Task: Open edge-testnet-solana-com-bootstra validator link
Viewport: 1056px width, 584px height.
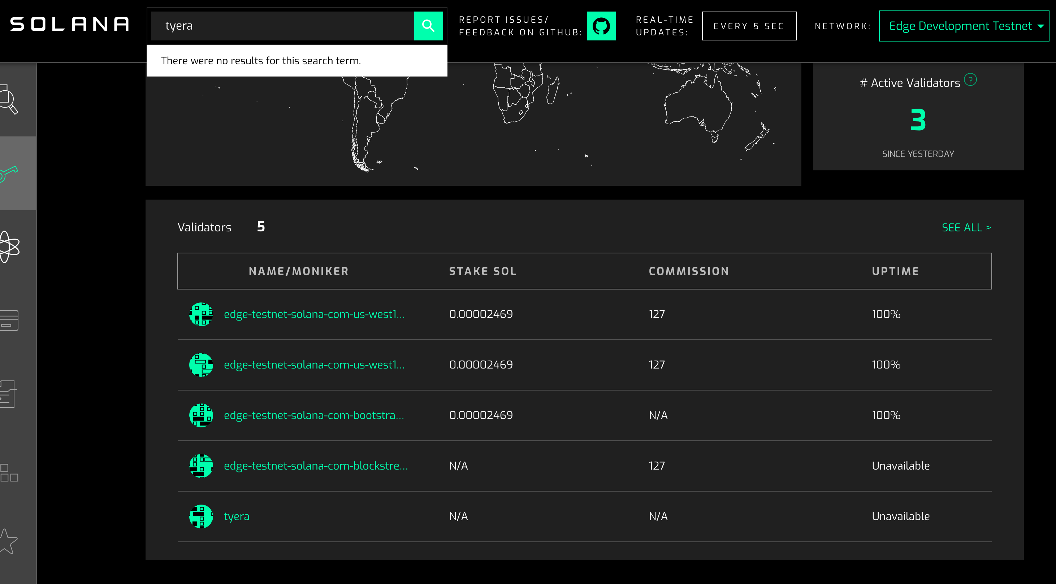Action: click(313, 415)
